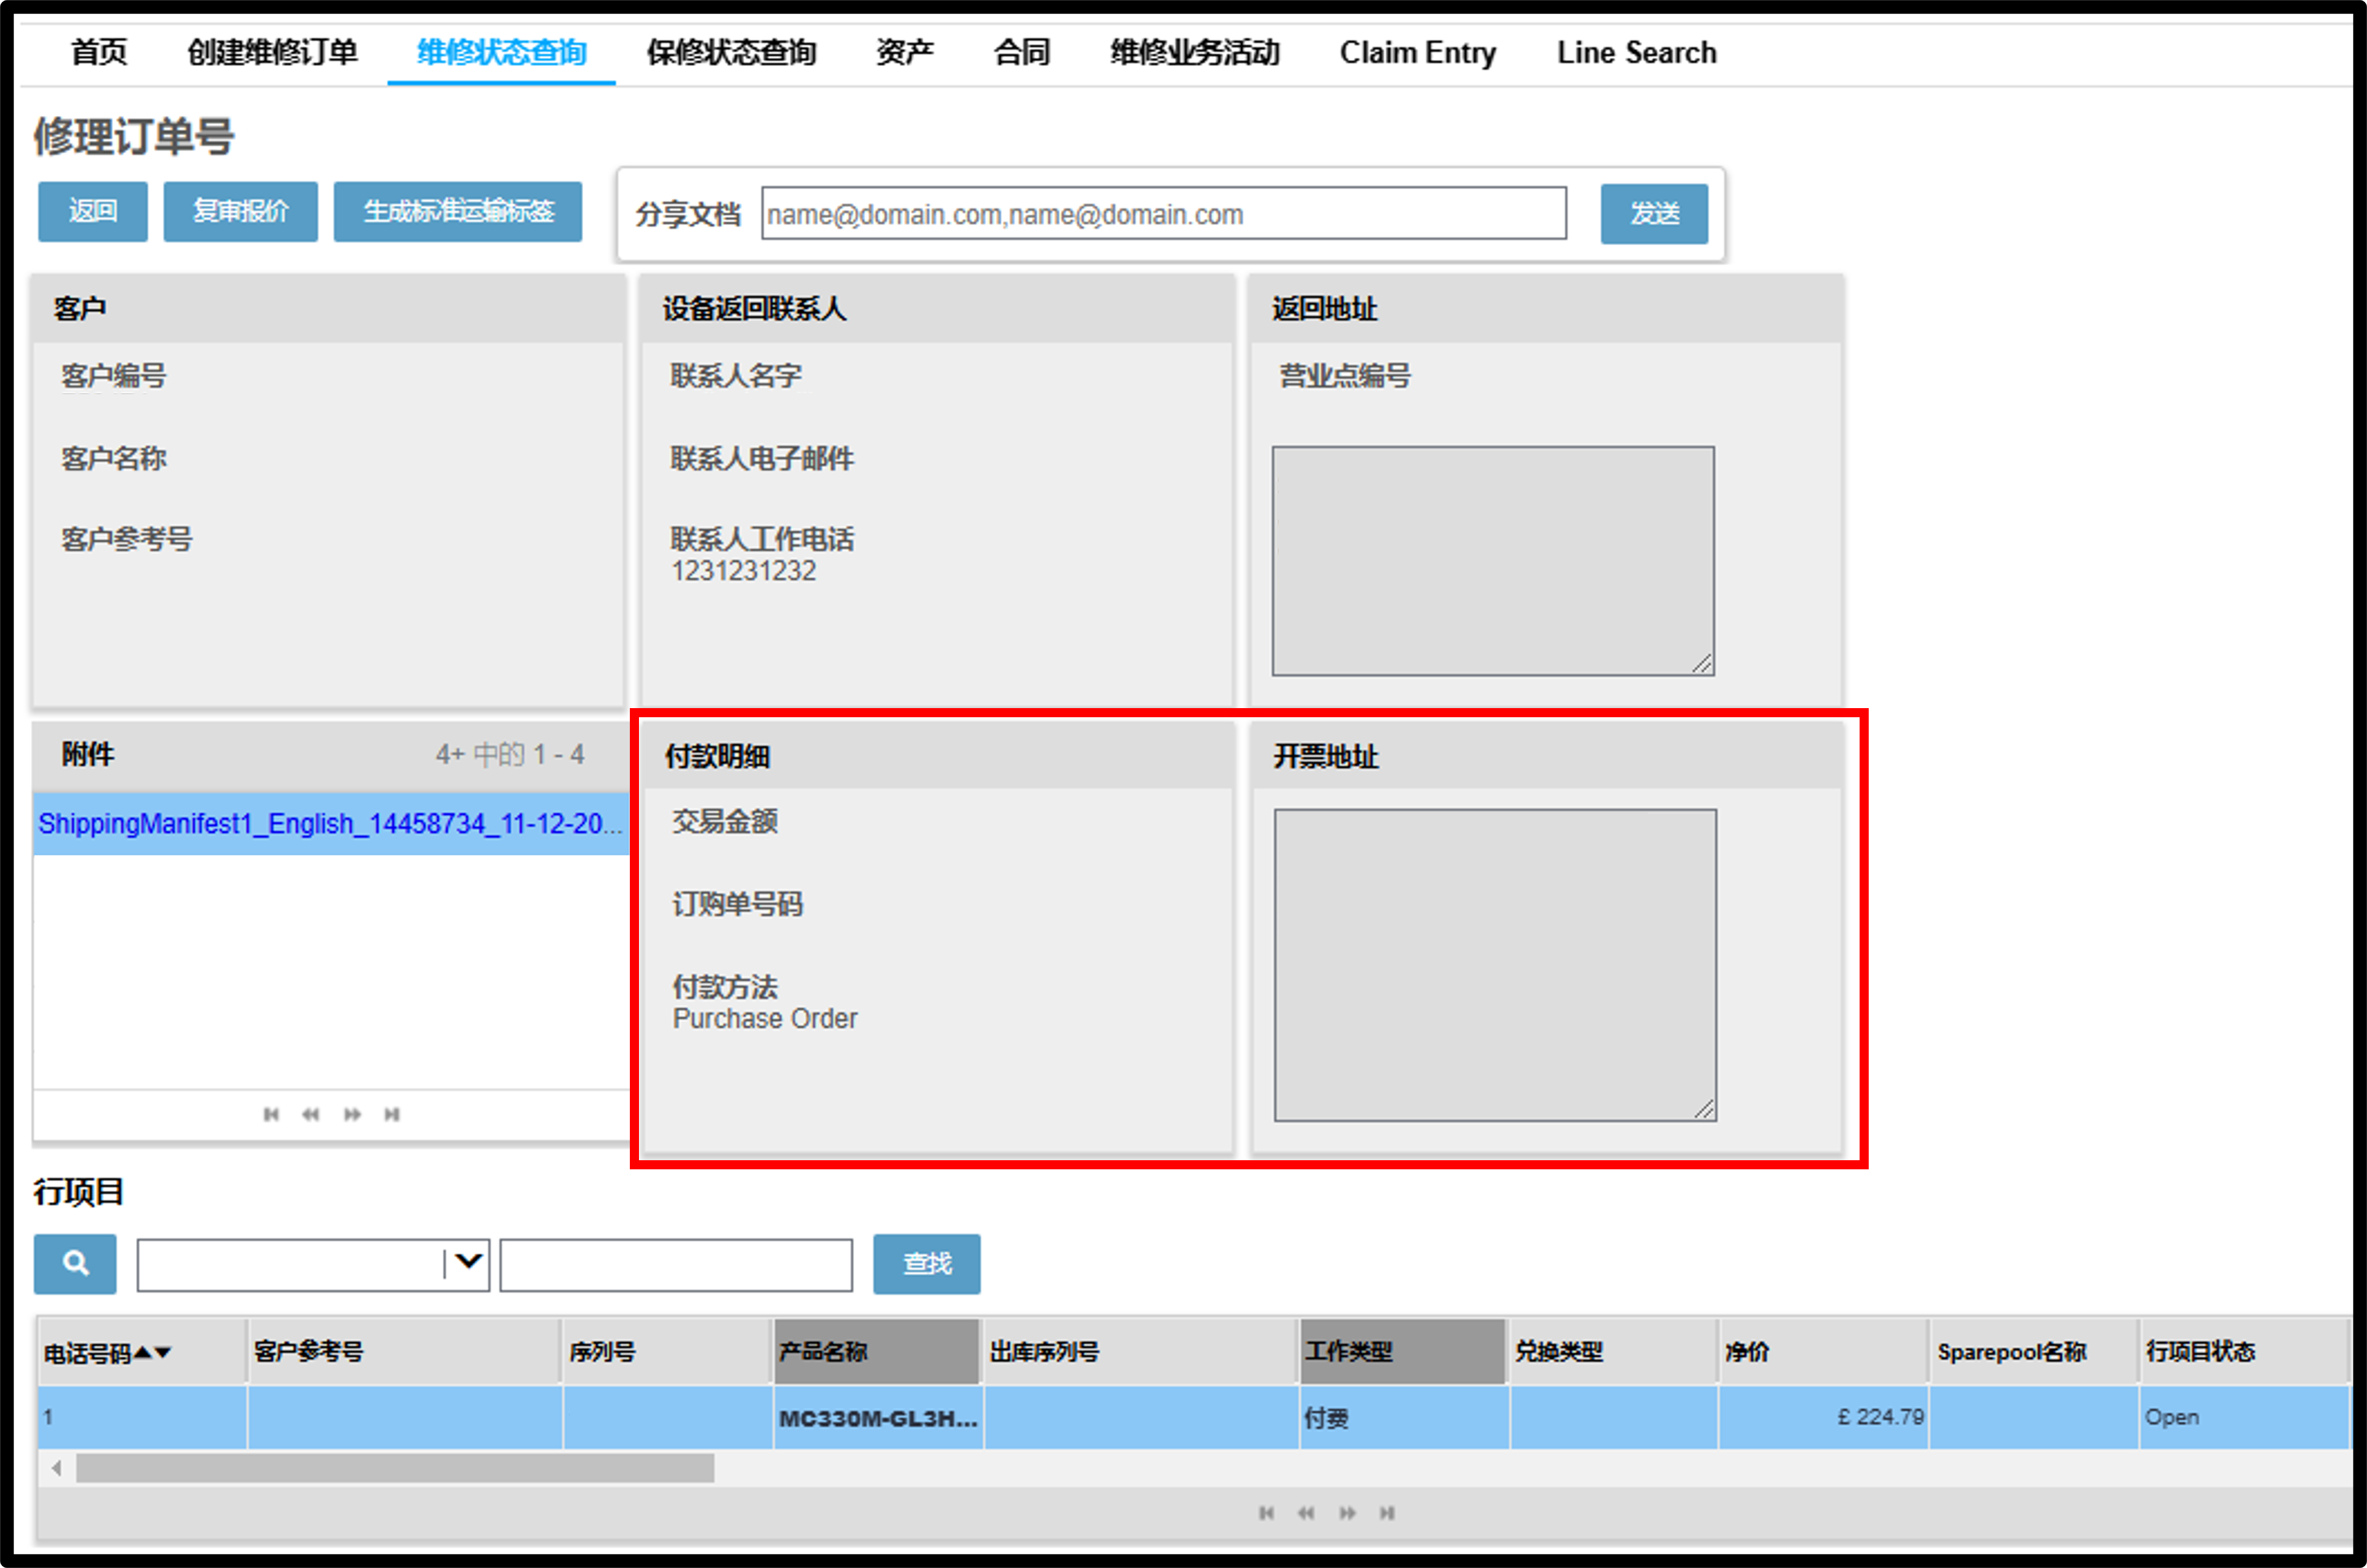The width and height of the screenshot is (2367, 1568).
Task: Click the 客户参考号 column header
Action: [404, 1352]
